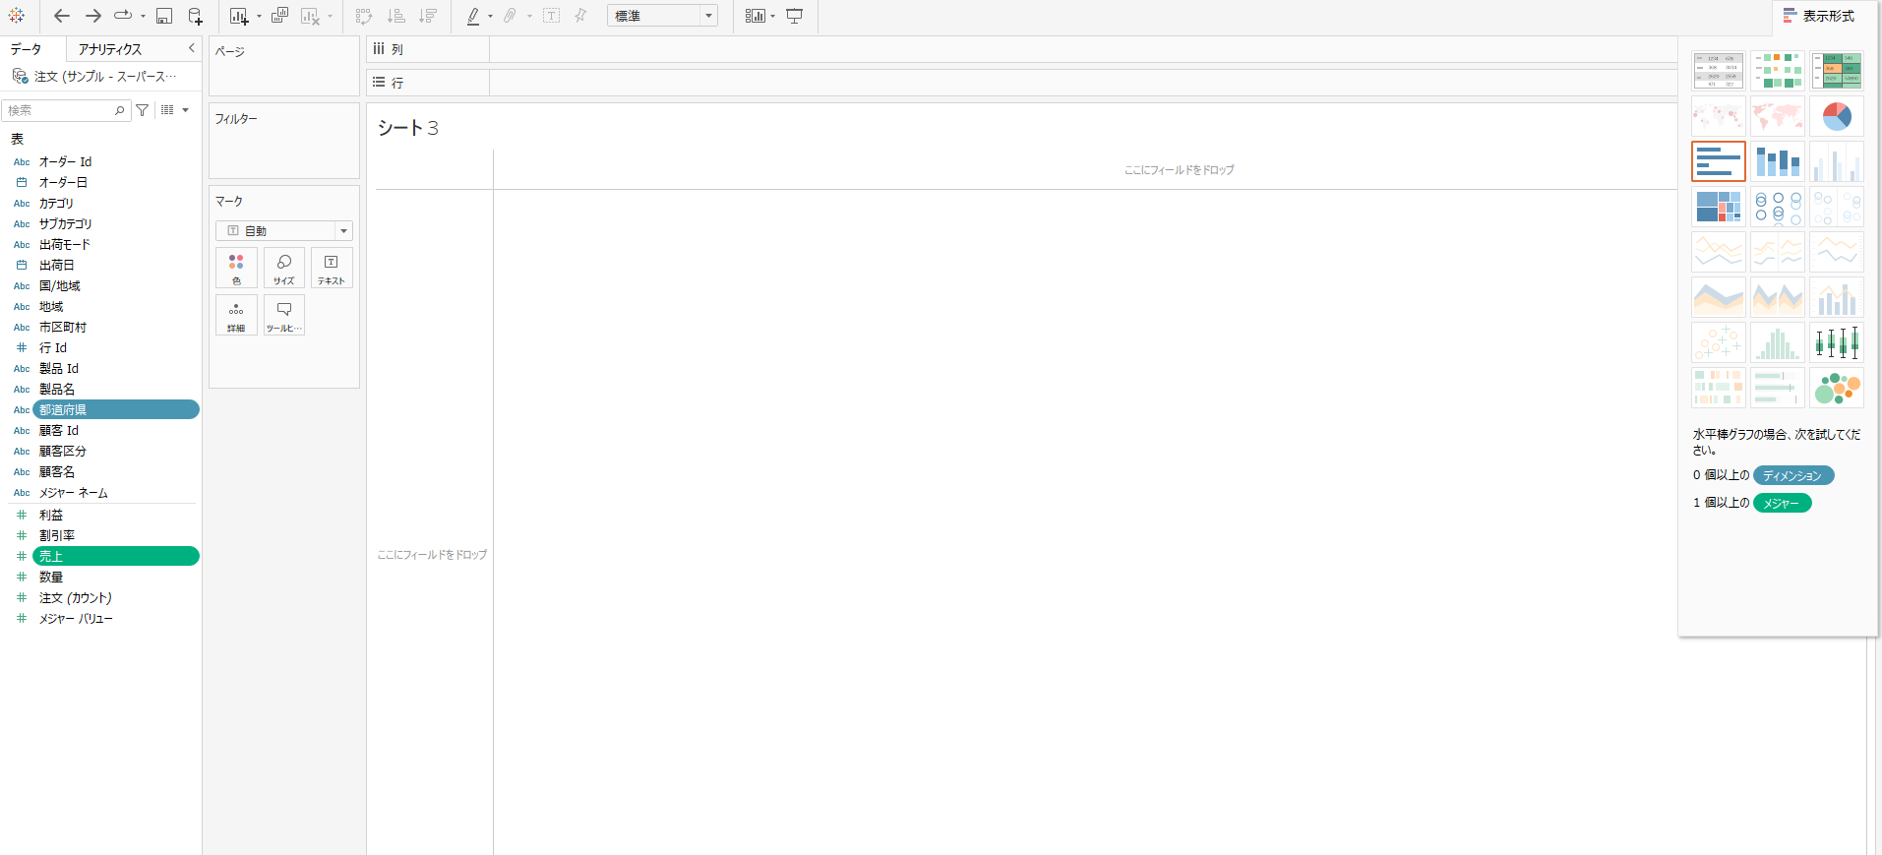This screenshot has height=855, width=1882.
Task: Click the サイズ marks button
Action: click(284, 268)
